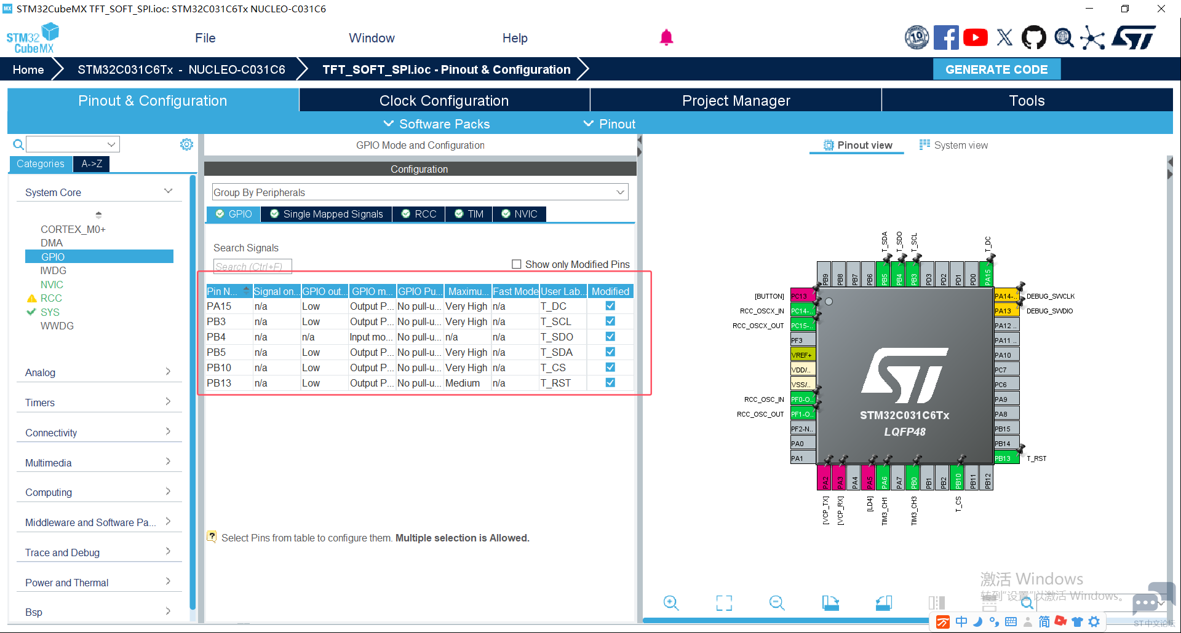
Task: Open the Pinout dropdown menu
Action: [610, 124]
